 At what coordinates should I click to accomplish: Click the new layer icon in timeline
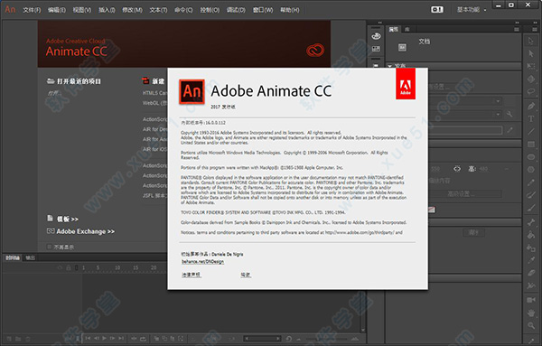click(x=9, y=339)
